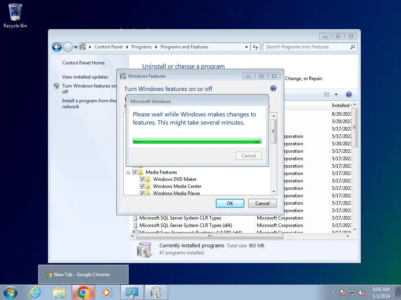This screenshot has width=401, height=300.
Task: Click help icon in Windows Features dialog
Action: click(x=273, y=88)
